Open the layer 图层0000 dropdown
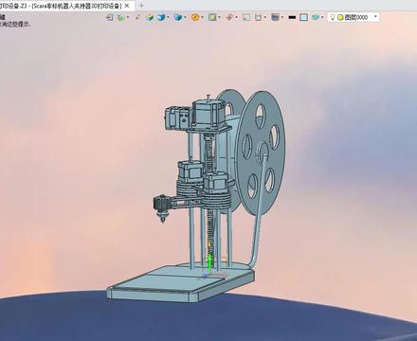Image resolution: width=417 pixels, height=341 pixels. [x=375, y=17]
